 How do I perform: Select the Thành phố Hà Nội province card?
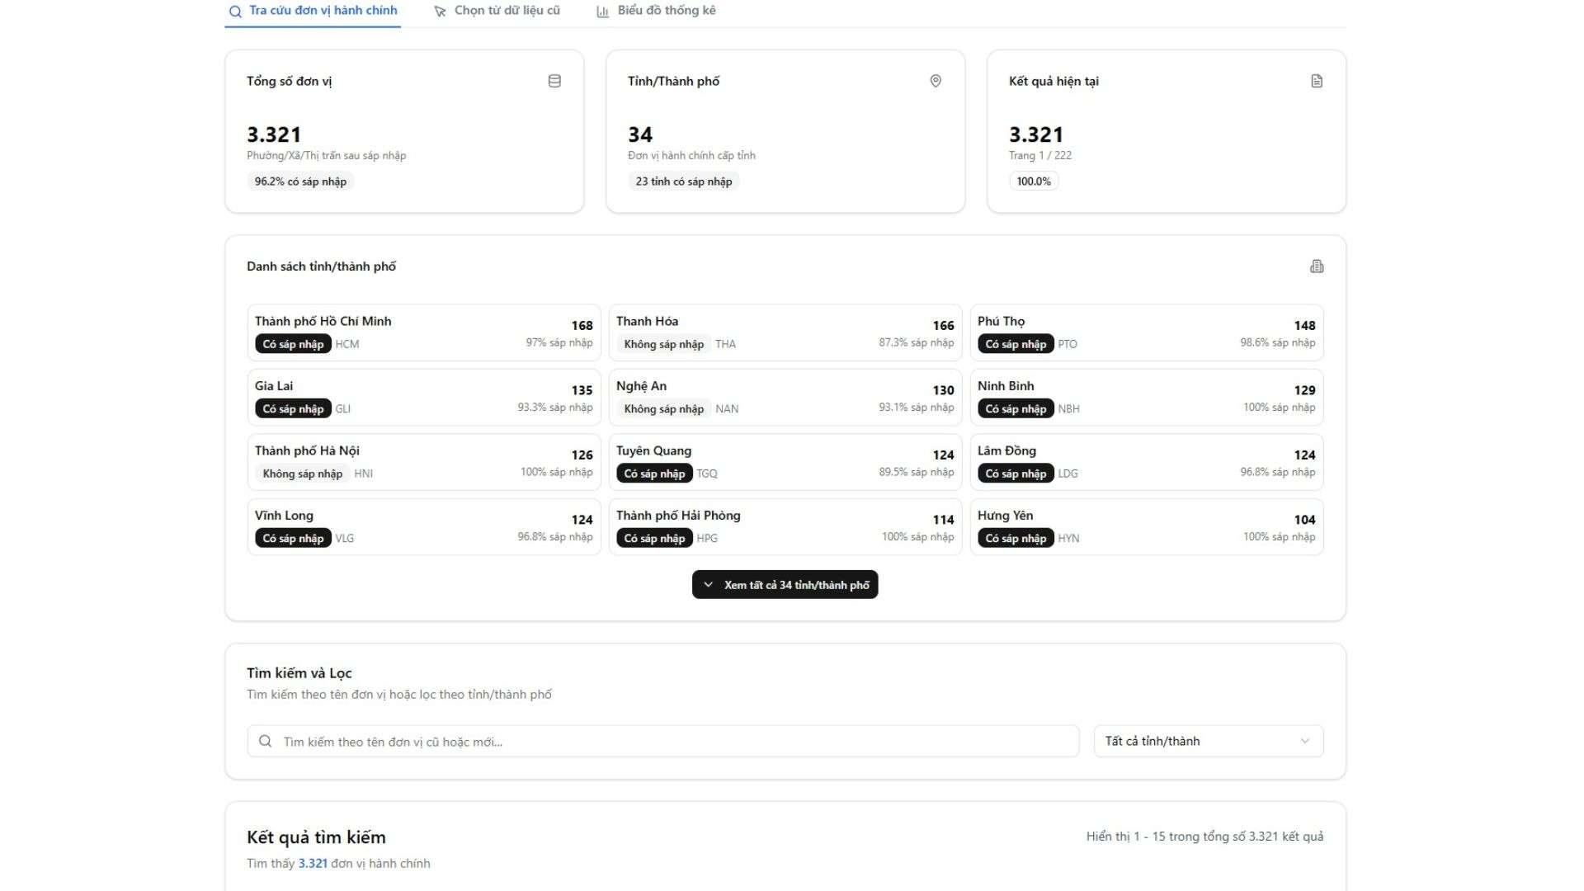coord(423,462)
